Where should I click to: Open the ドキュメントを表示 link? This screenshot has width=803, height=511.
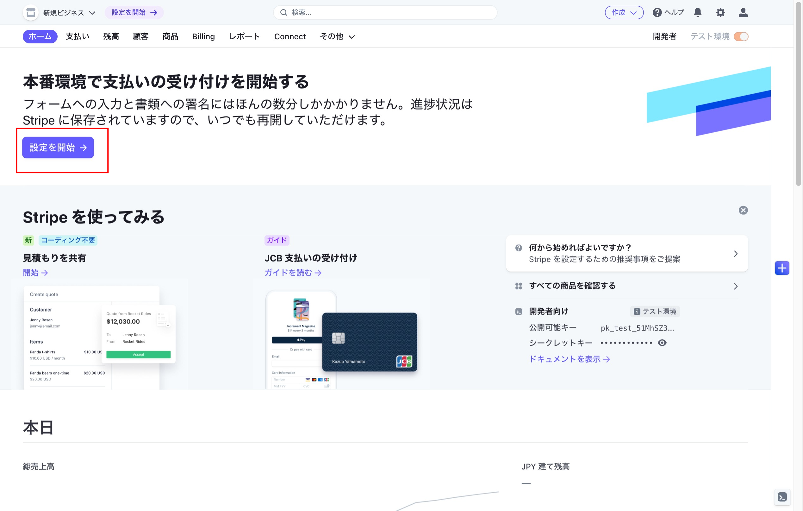(x=569, y=359)
